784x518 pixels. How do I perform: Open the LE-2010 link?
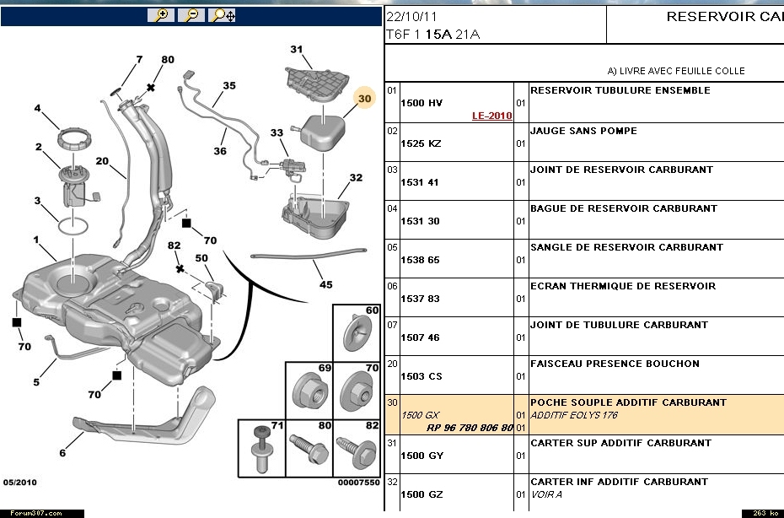click(x=491, y=116)
